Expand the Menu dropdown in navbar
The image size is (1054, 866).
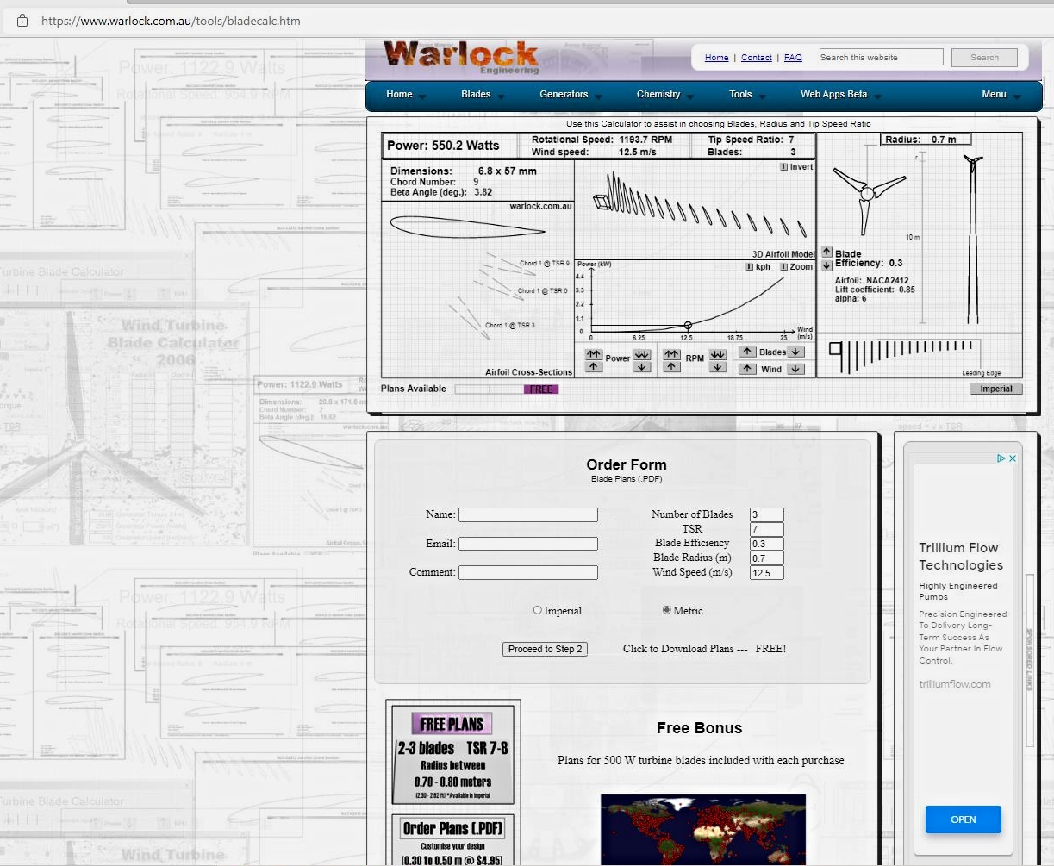(x=1001, y=95)
